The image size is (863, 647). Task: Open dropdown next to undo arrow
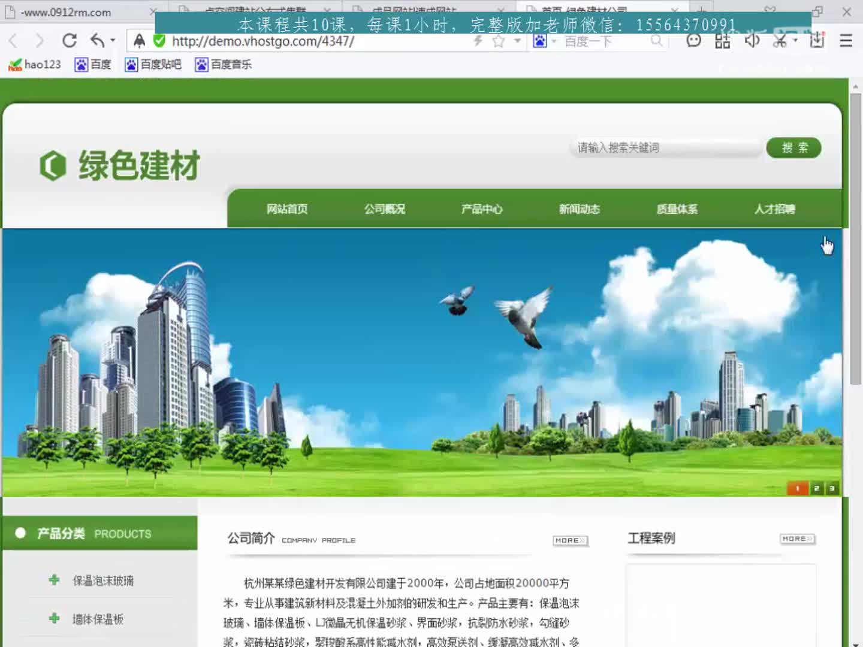(x=113, y=41)
